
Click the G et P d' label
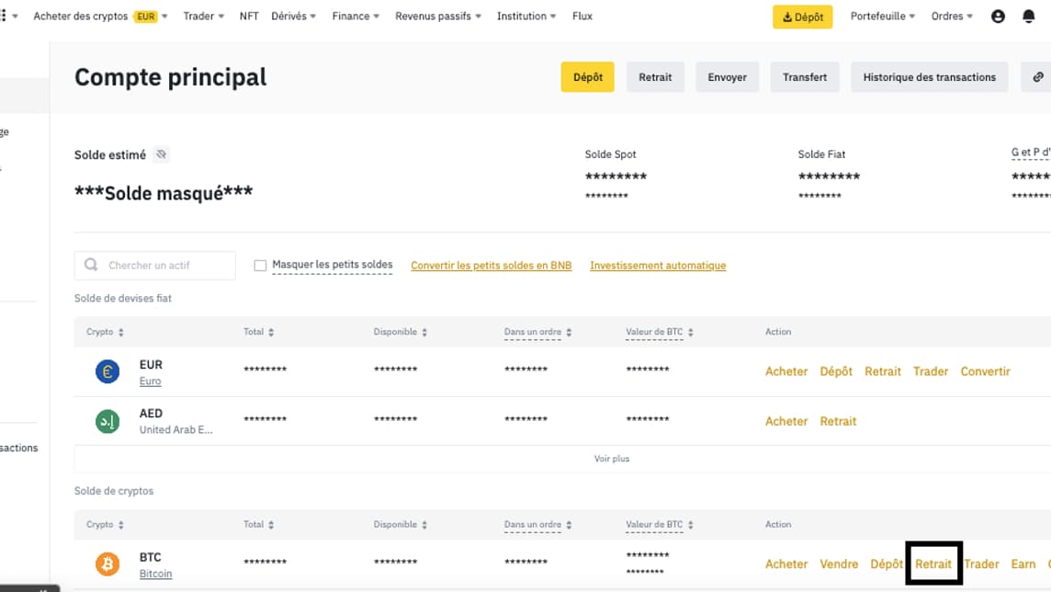tap(1031, 153)
